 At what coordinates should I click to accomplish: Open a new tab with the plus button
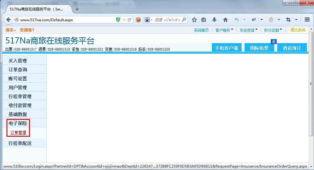pyautogui.click(x=77, y=9)
